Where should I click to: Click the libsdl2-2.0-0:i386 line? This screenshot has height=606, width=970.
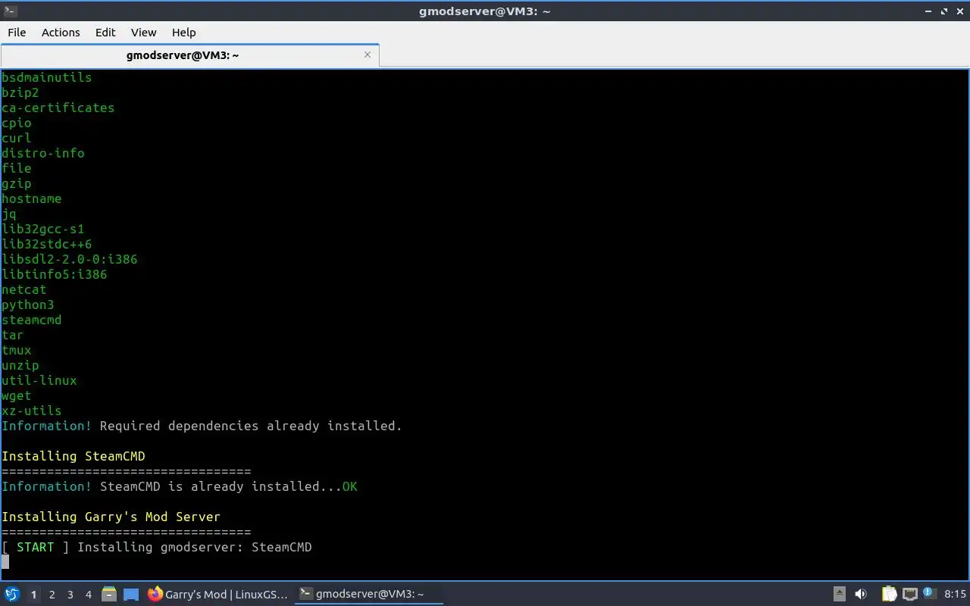pos(70,259)
